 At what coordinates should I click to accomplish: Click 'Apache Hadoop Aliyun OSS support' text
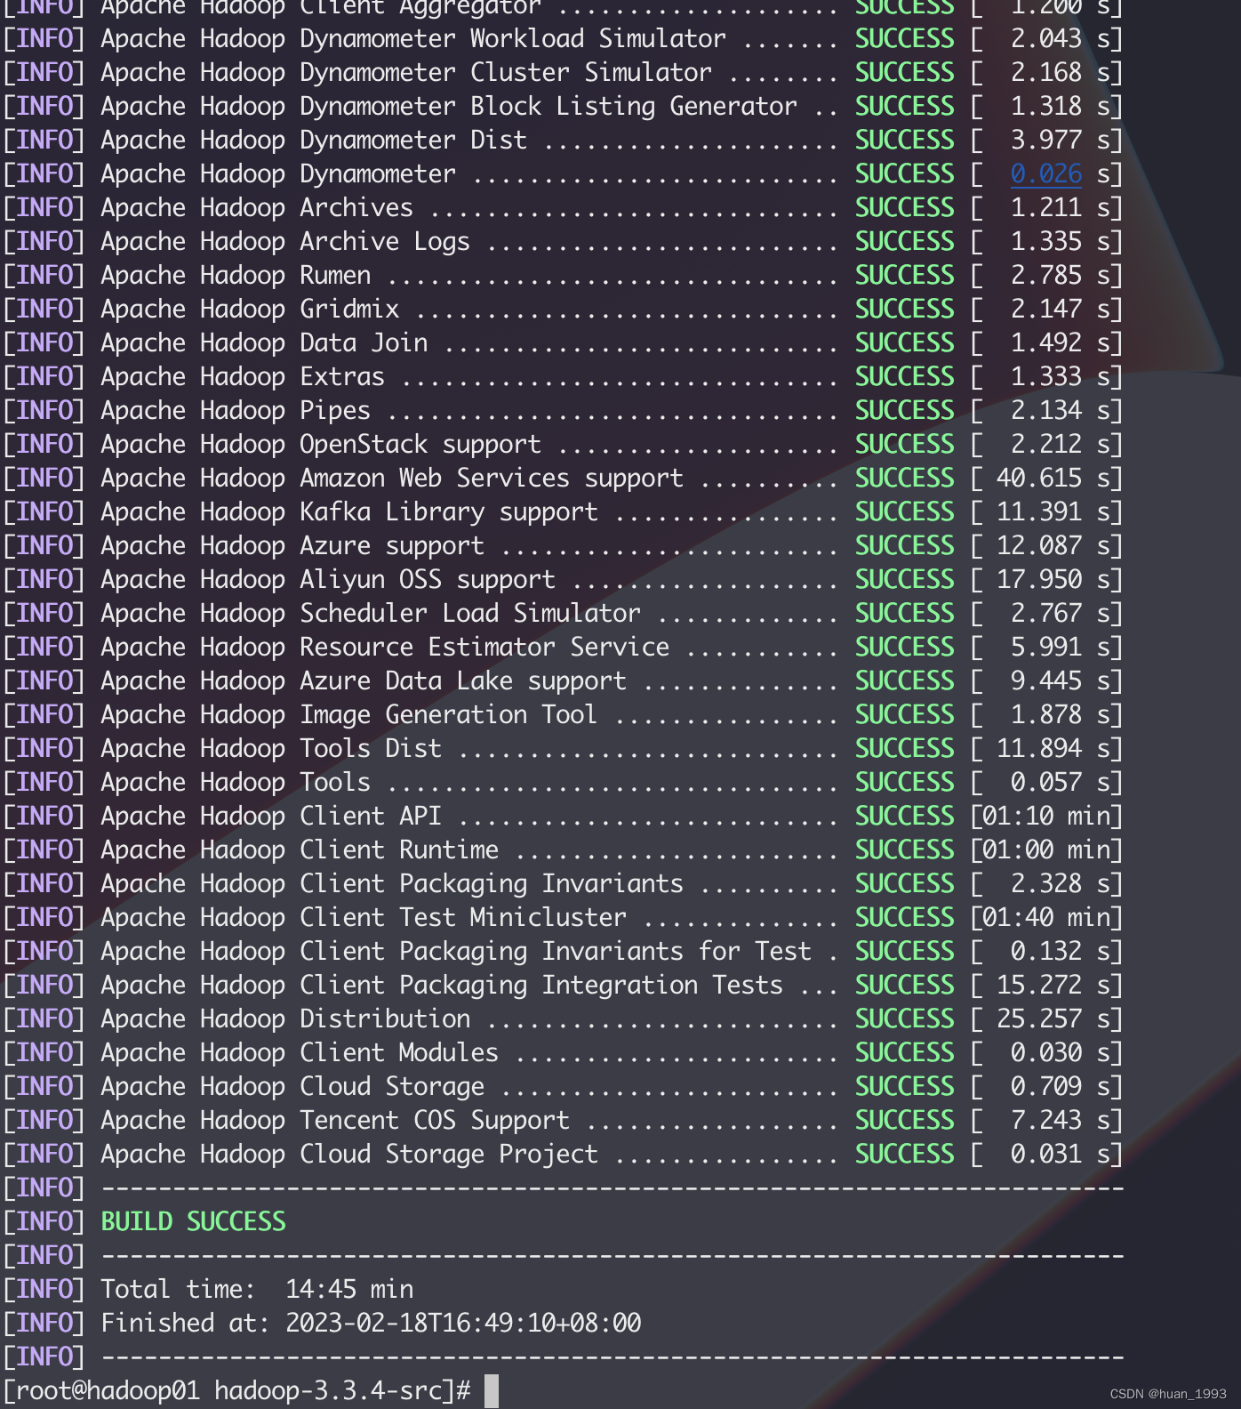328,579
